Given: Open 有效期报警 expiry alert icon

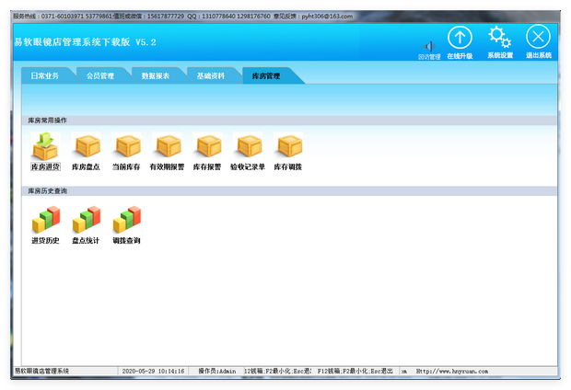Looking at the screenshot, I should coord(167,146).
